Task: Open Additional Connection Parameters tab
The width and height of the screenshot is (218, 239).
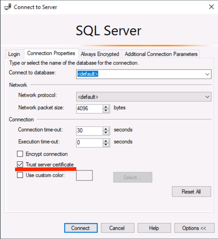Action: click(161, 54)
